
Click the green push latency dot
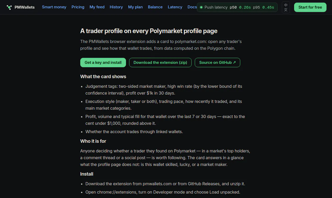point(201,7)
